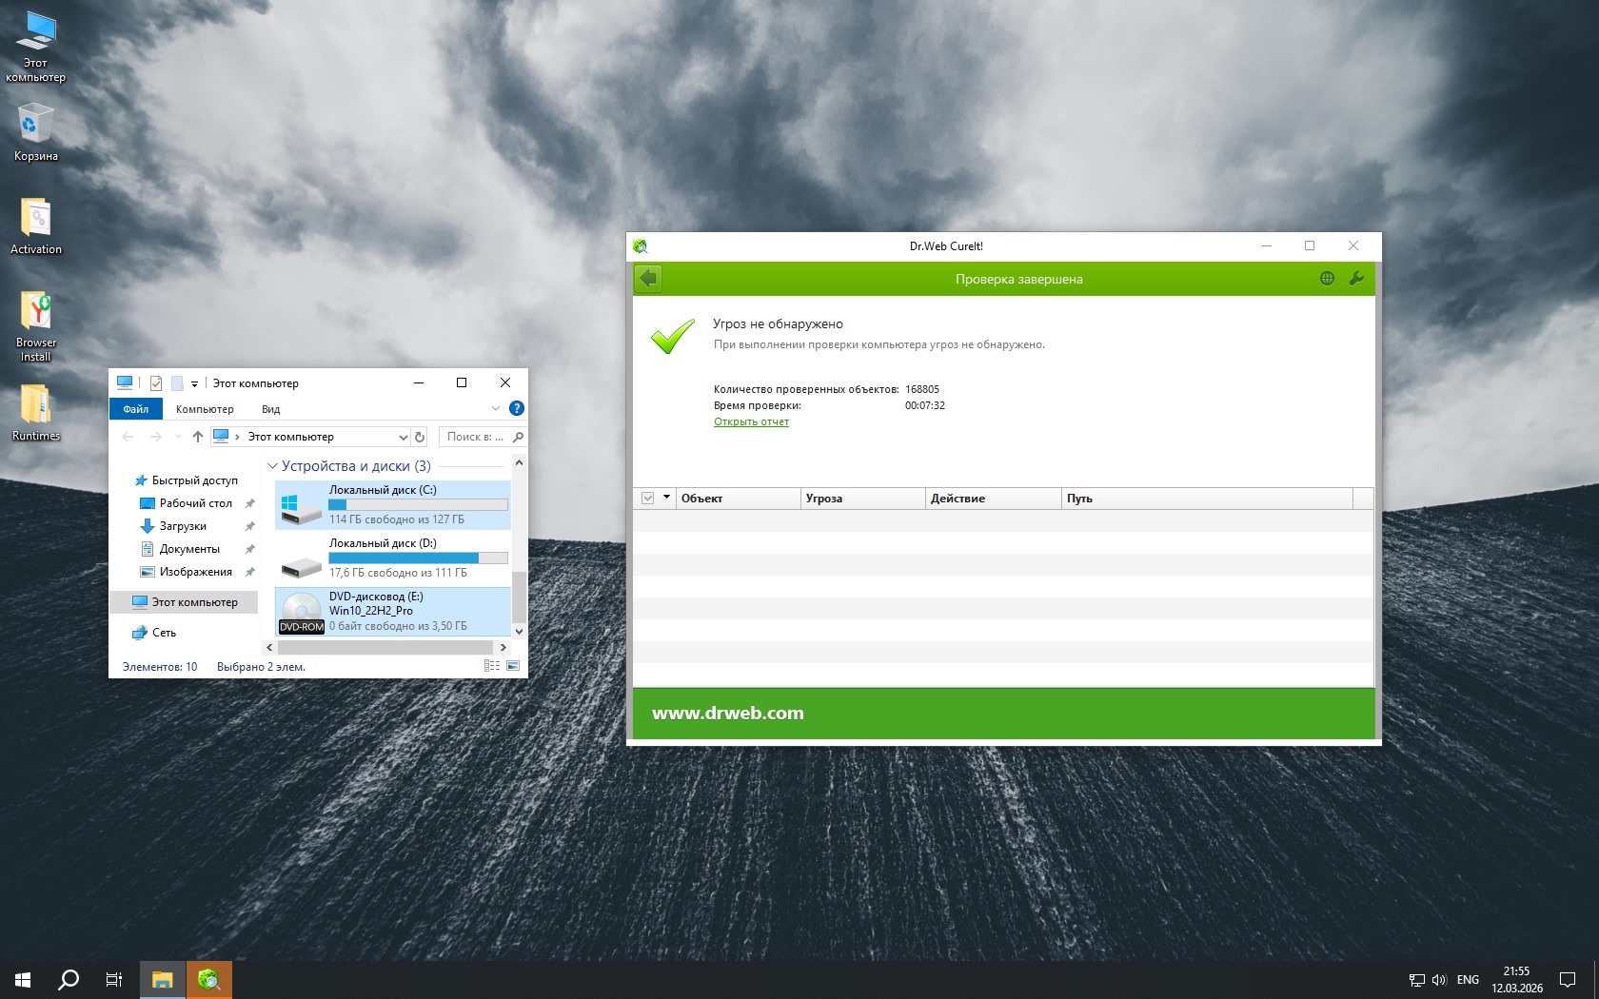
Task: Open Windows taskbar search icon
Action: [x=69, y=979]
